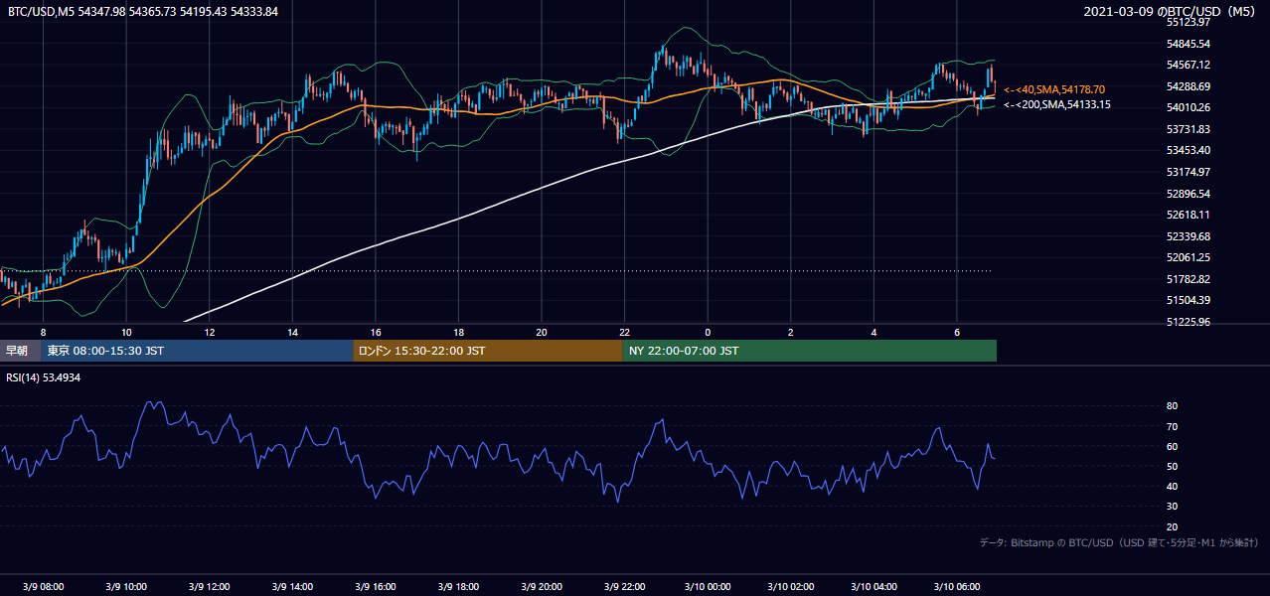1270x596 pixels.
Task: Click RSI scale level 20
Action: click(x=1172, y=526)
